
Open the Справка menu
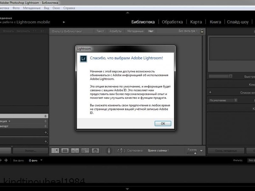(x=69, y=8)
